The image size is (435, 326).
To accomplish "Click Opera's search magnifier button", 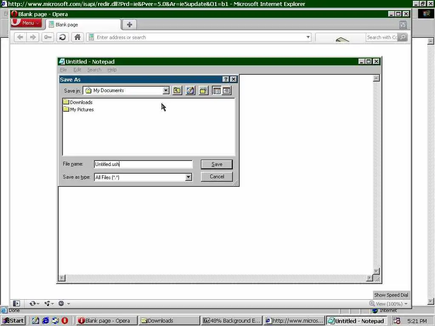I will (x=402, y=37).
